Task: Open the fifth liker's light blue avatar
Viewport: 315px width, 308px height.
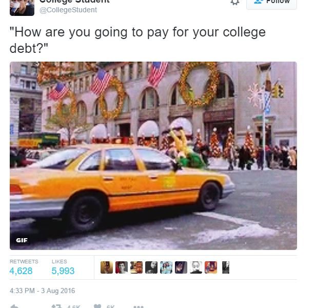Action: (x=166, y=267)
